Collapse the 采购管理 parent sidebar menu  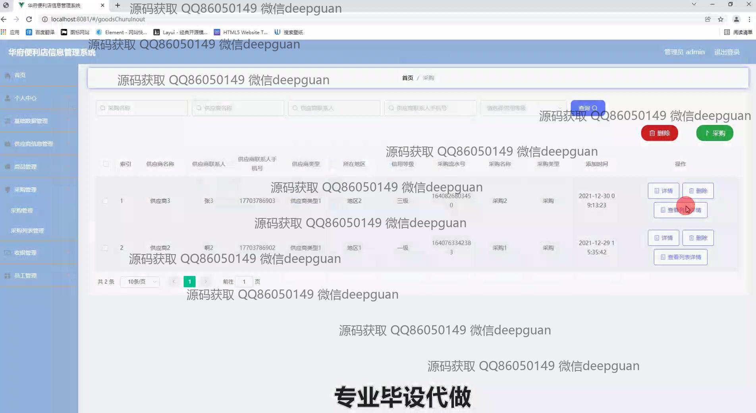coord(39,189)
